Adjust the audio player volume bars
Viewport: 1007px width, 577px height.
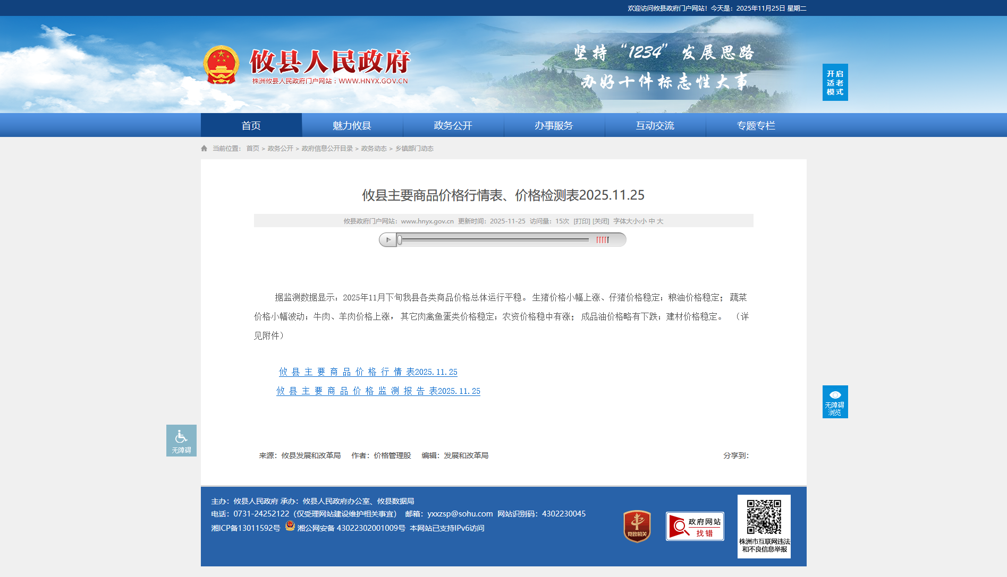point(602,240)
